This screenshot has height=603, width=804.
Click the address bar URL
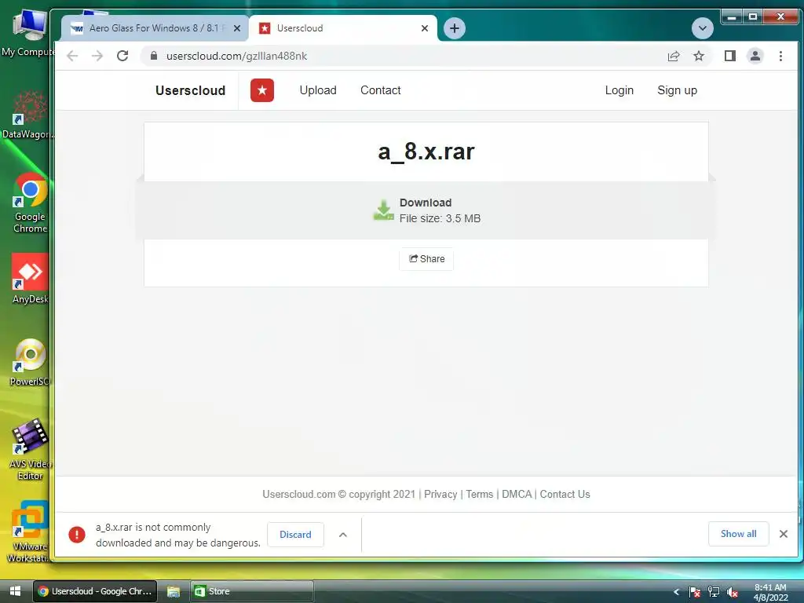tap(236, 56)
